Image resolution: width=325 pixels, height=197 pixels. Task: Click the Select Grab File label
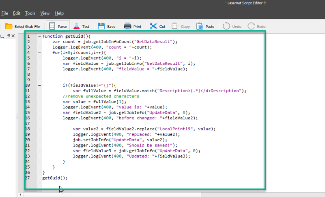[27, 26]
